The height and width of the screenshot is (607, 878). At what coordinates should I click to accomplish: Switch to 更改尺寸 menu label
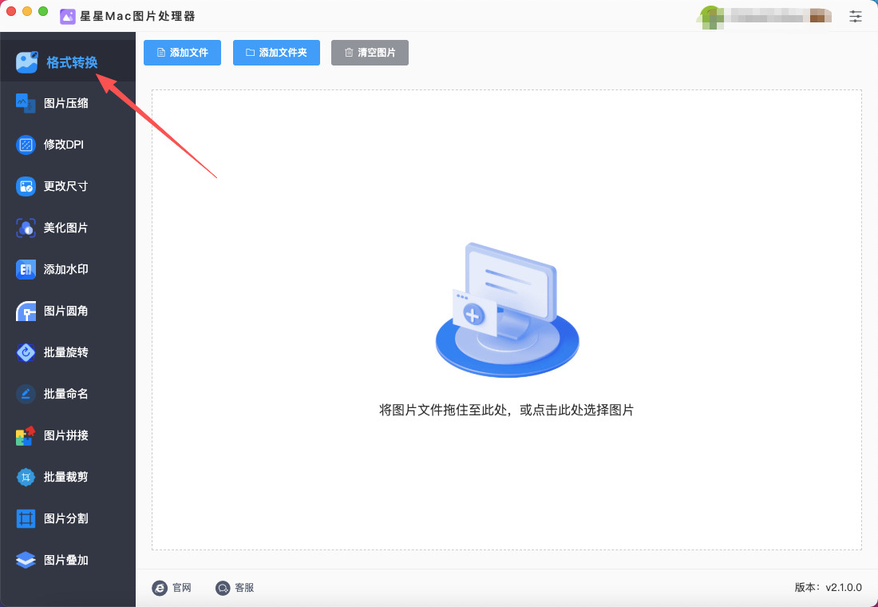coord(66,186)
